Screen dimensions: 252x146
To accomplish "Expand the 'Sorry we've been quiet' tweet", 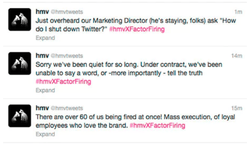I will click(x=45, y=91).
